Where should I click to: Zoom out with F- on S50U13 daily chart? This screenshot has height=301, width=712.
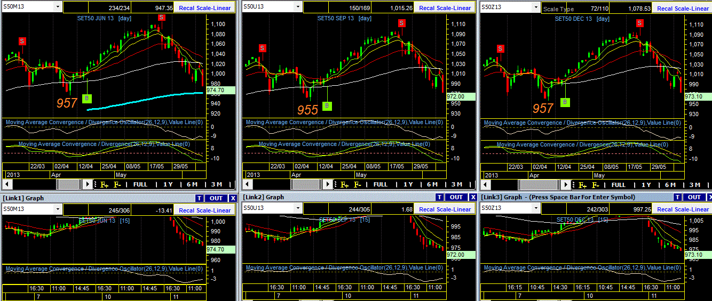click(x=358, y=184)
